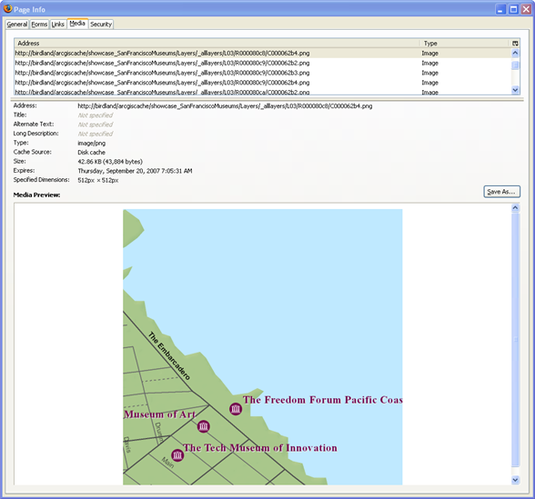Sort list by the Address column header
The image size is (535, 499).
pos(217,44)
